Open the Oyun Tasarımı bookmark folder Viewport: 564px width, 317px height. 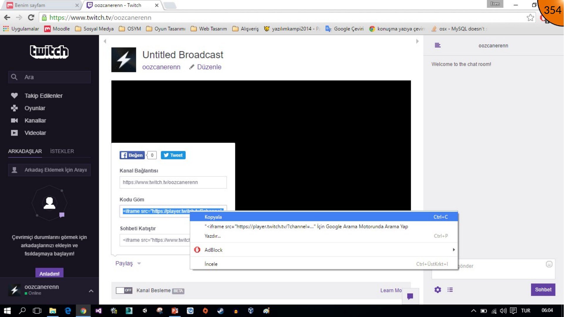(x=166, y=29)
